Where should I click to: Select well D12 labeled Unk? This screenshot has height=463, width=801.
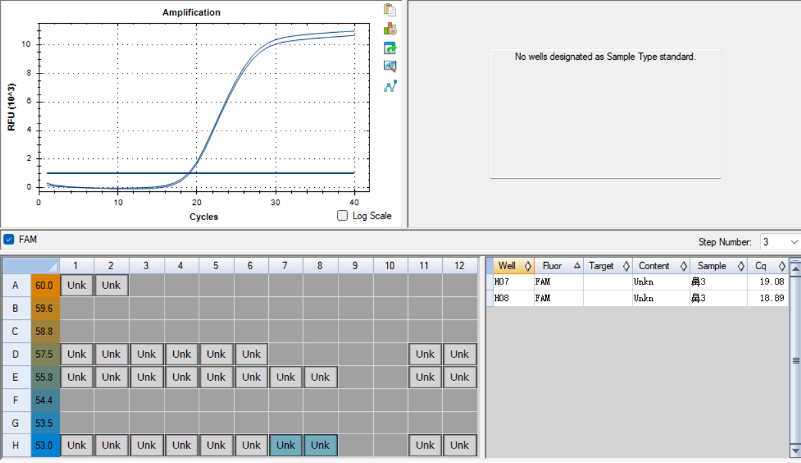[x=460, y=354]
